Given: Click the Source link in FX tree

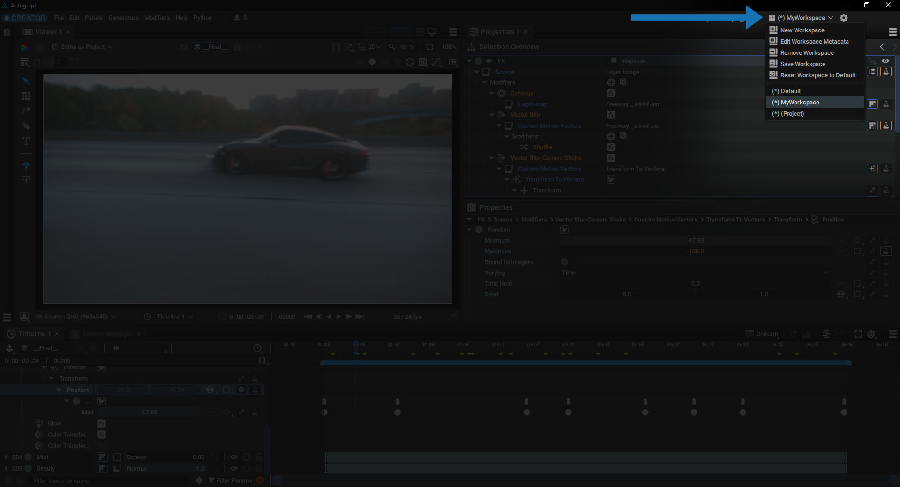Looking at the screenshot, I should click(x=504, y=72).
